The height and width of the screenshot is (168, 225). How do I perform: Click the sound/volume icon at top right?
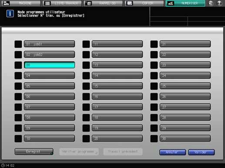tap(211, 3)
